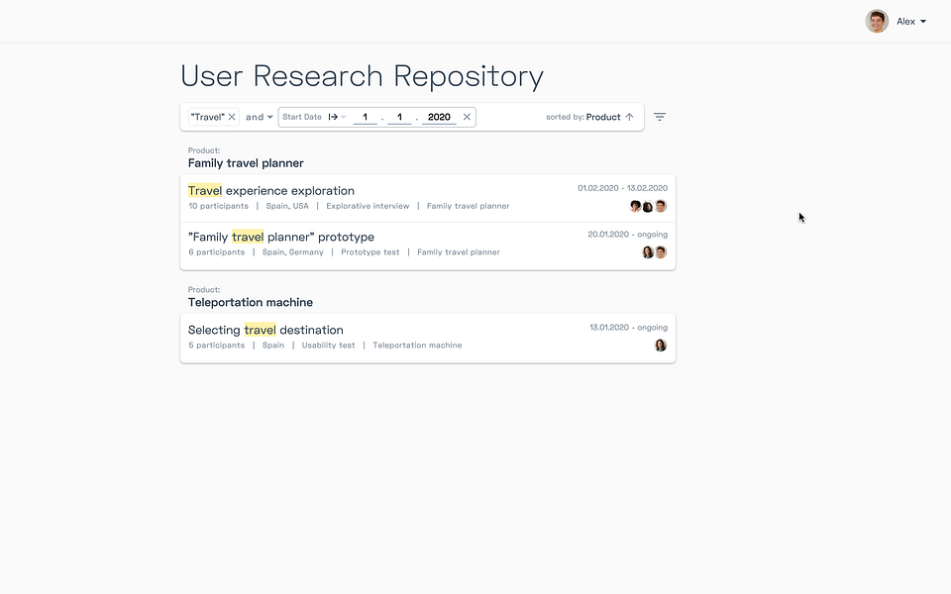Click "6 participants" text
951x594 pixels.
[217, 252]
